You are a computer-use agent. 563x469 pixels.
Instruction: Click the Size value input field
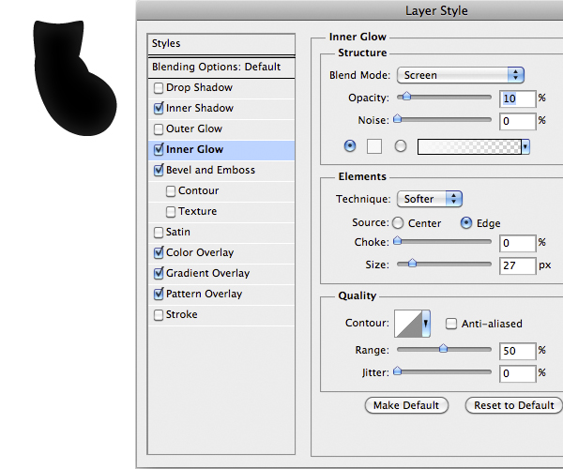point(516,265)
